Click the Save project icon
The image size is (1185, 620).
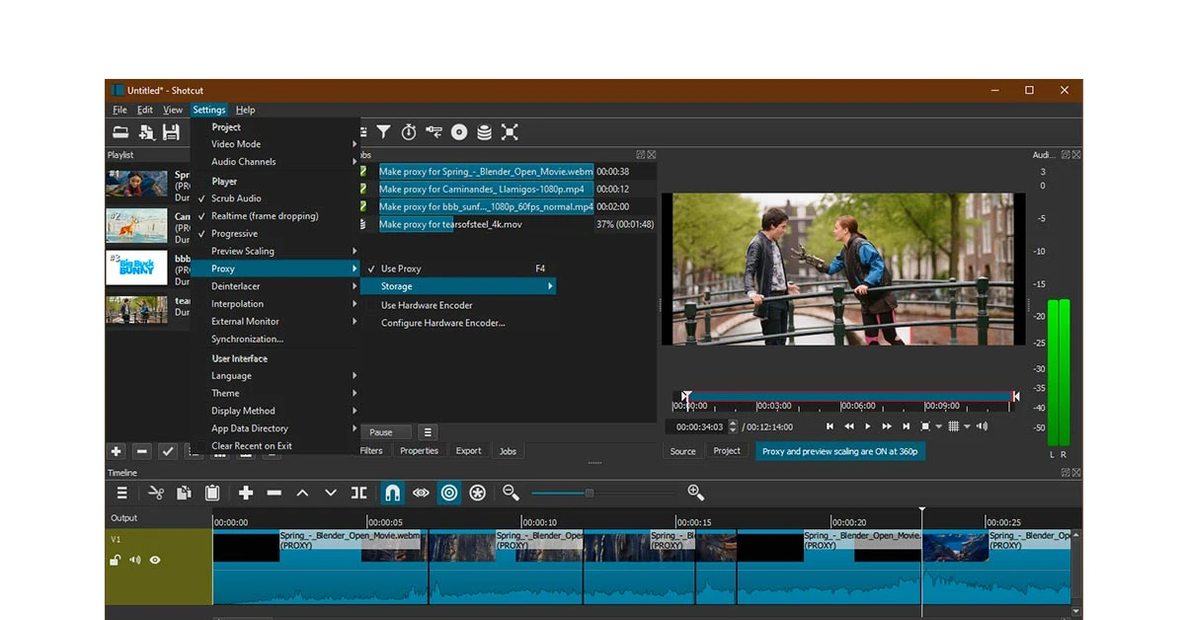coord(173,131)
